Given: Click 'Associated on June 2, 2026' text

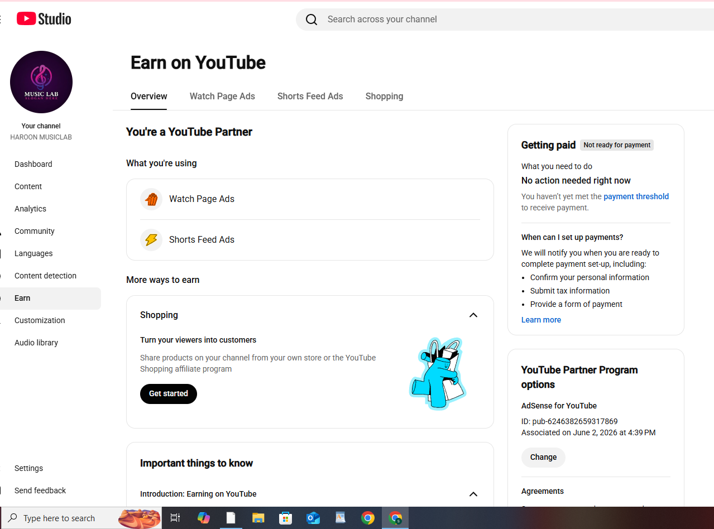Looking at the screenshot, I should click(x=588, y=432).
